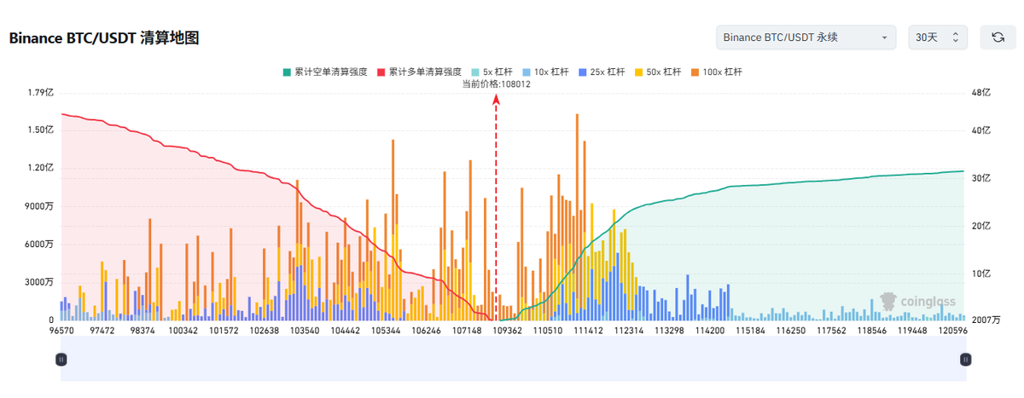Click the 102638 price axis label
The image size is (1024, 398).
[x=264, y=331]
